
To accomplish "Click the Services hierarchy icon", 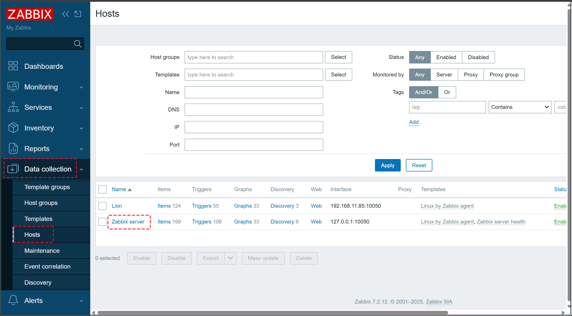I will [x=13, y=107].
